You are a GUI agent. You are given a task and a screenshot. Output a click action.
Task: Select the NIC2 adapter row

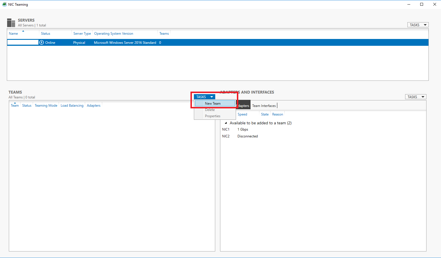point(323,136)
